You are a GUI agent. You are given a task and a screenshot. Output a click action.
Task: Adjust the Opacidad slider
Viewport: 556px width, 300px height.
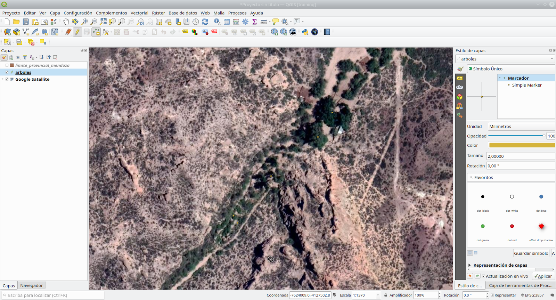click(517, 136)
